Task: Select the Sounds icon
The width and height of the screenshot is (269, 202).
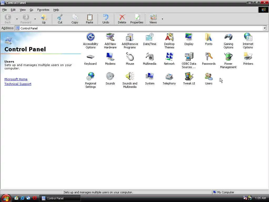Action: (110, 79)
